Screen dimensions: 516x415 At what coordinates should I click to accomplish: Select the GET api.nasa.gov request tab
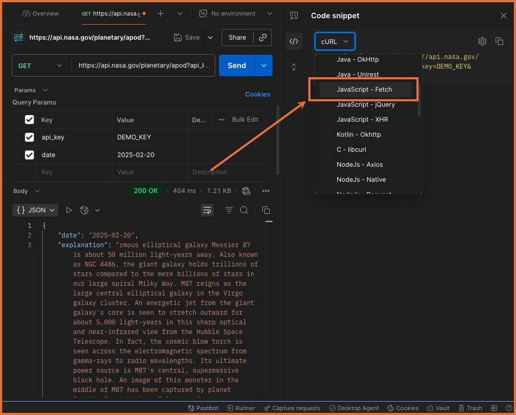coord(113,13)
